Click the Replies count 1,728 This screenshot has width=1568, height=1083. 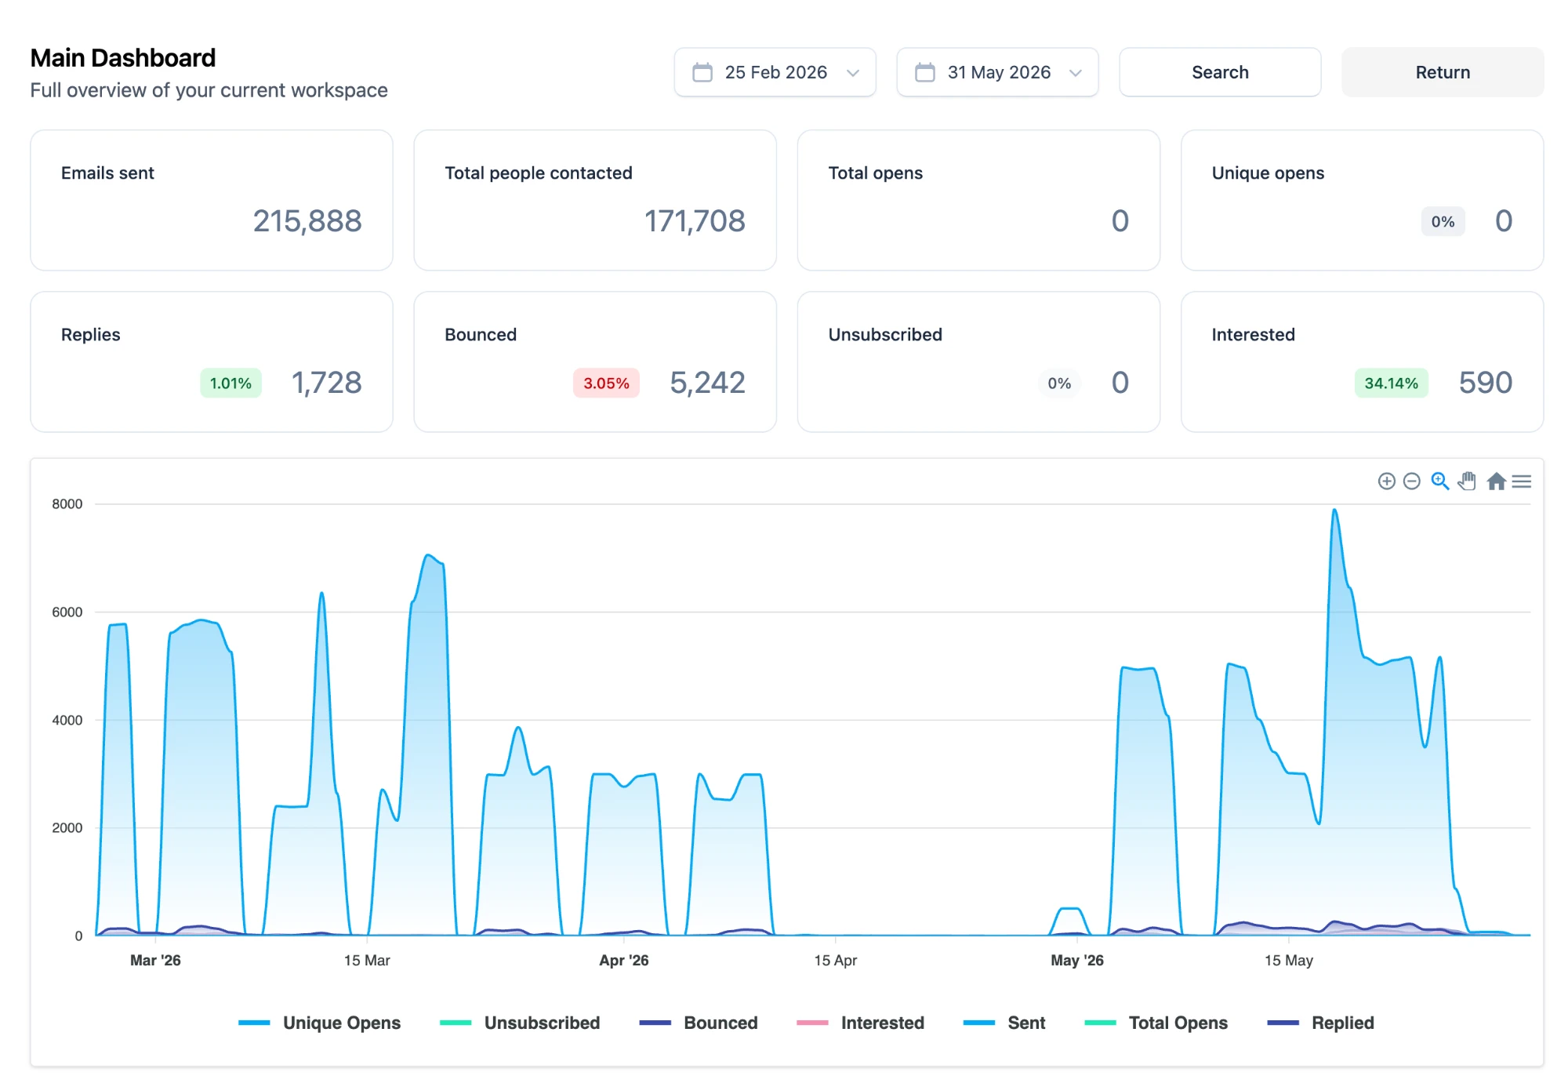click(327, 383)
